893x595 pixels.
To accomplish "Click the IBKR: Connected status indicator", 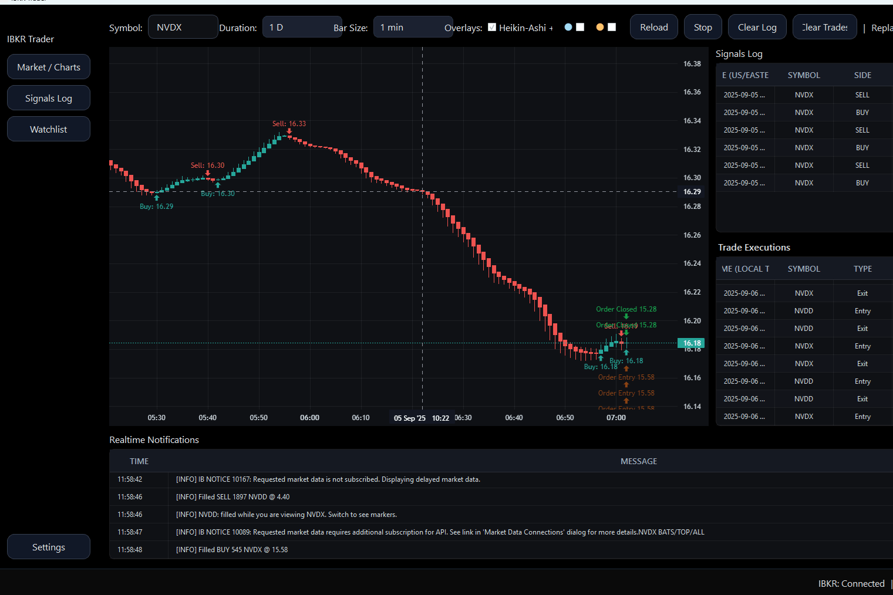I will pos(851,583).
